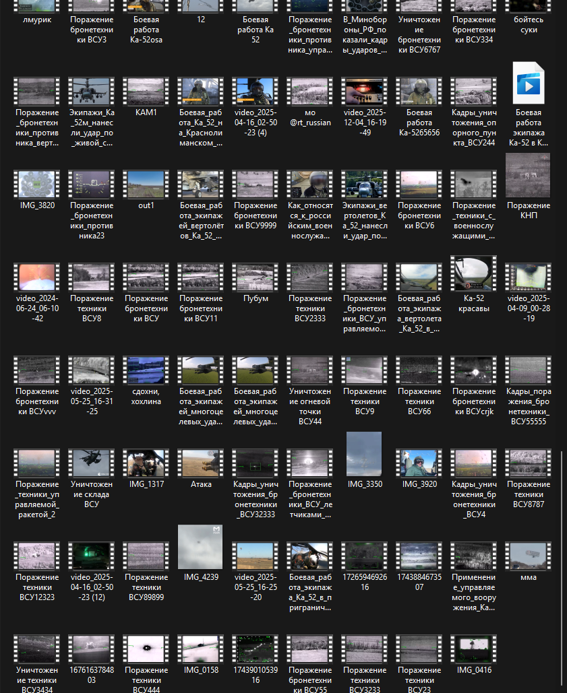The width and height of the screenshot is (567, 693).
Task: Select the IMG_1317 video file
Action: pos(146,469)
